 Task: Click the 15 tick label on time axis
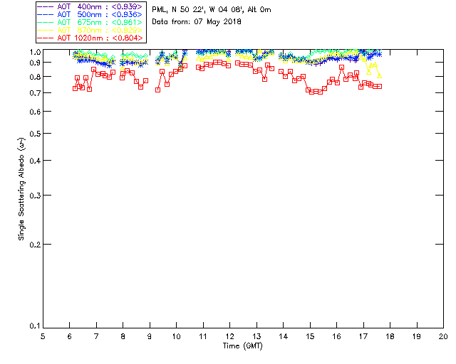[x=310, y=336]
